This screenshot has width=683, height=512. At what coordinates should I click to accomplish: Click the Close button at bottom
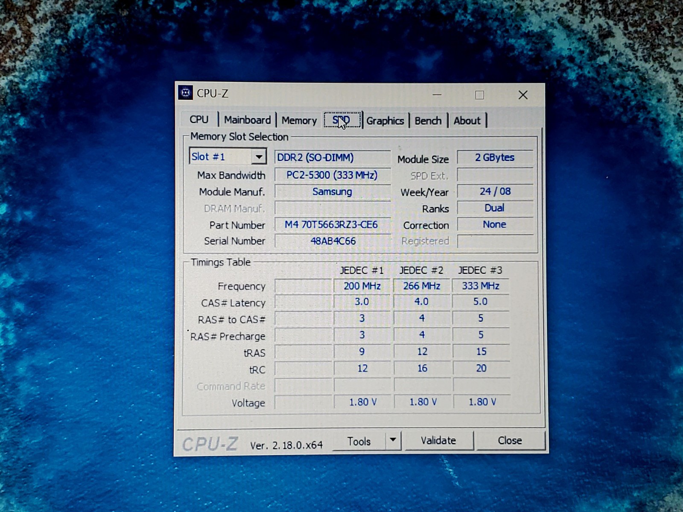click(510, 440)
